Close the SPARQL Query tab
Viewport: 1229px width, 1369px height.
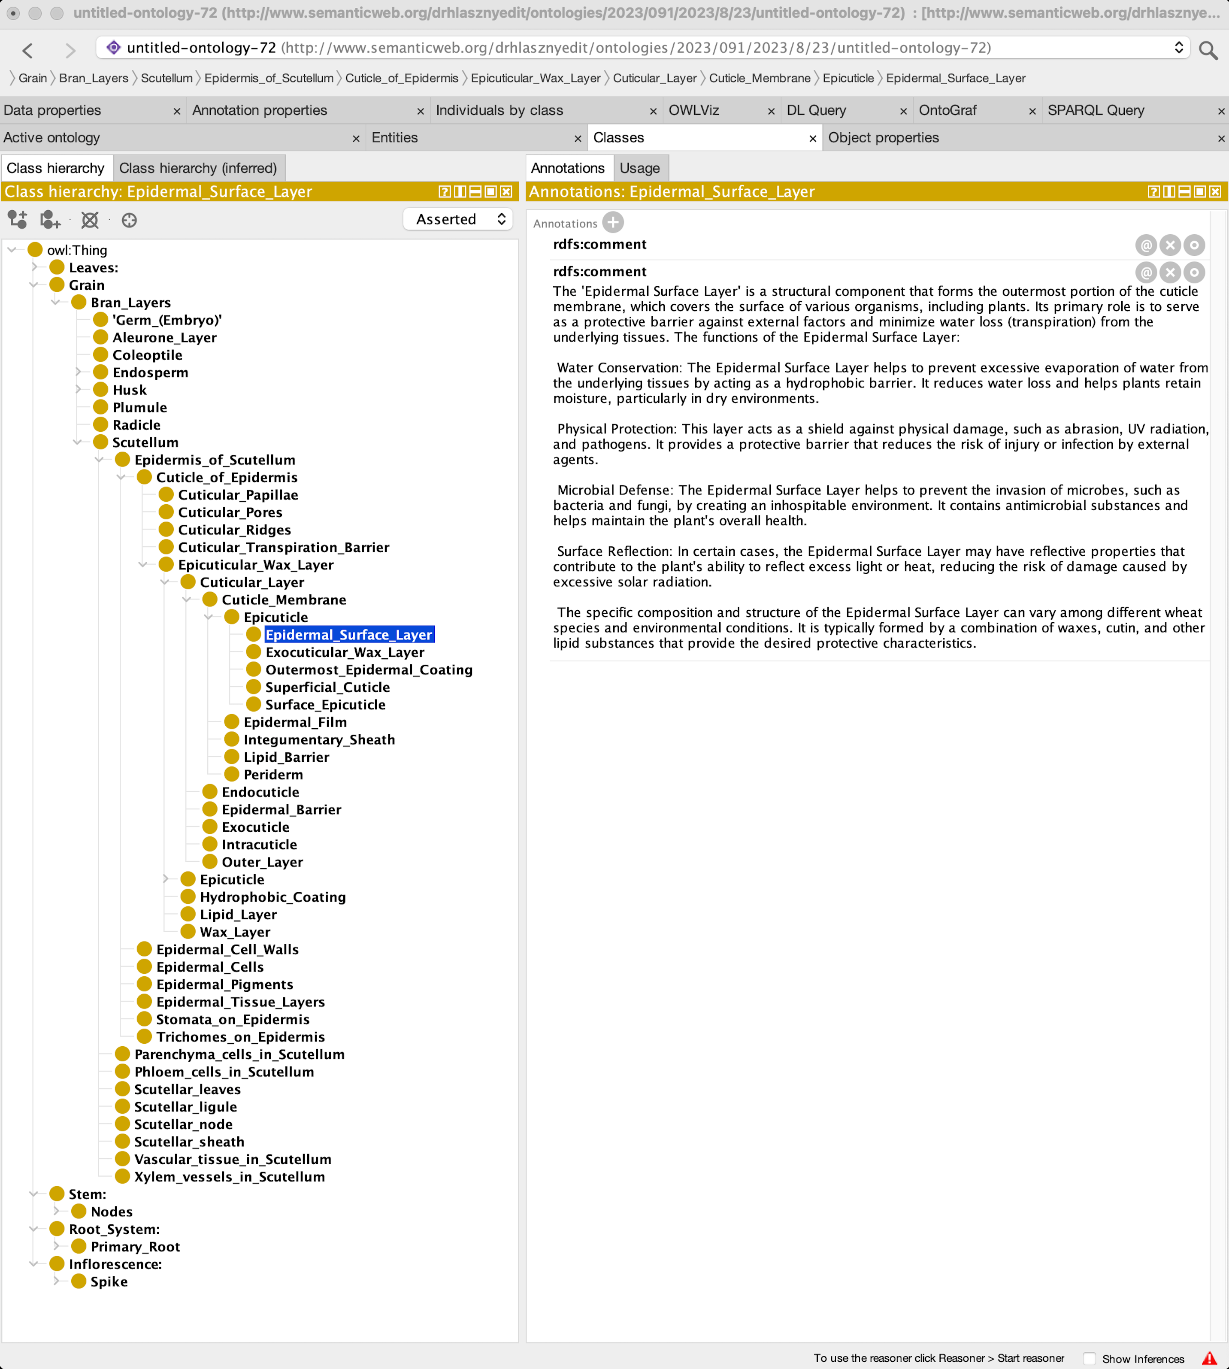(1220, 112)
